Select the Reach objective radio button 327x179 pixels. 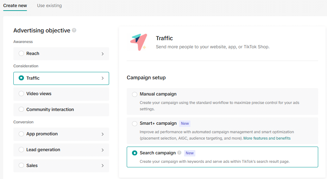[x=21, y=54]
